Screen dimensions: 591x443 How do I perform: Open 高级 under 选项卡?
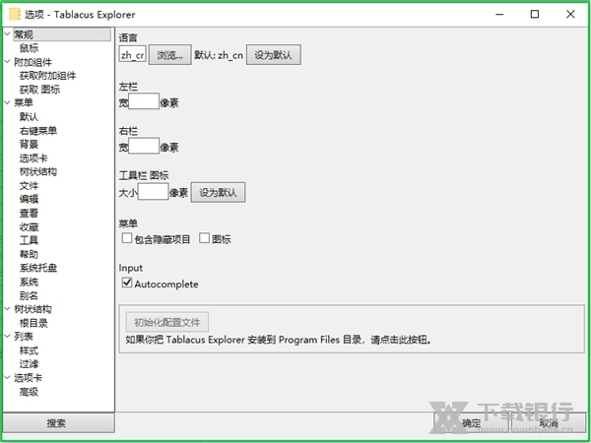coord(29,392)
